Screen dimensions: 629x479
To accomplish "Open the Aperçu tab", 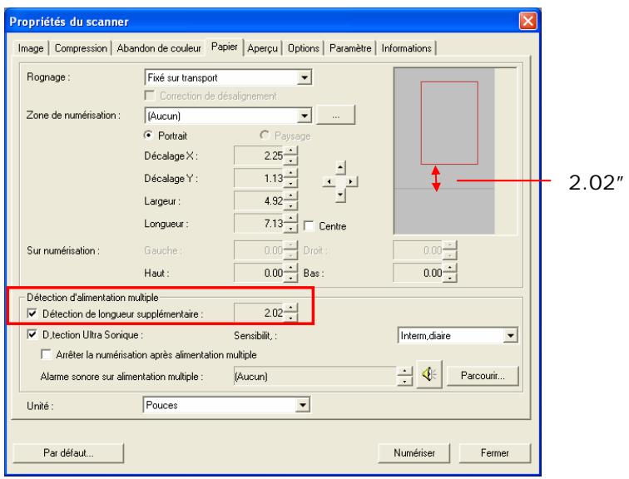I will [x=262, y=48].
